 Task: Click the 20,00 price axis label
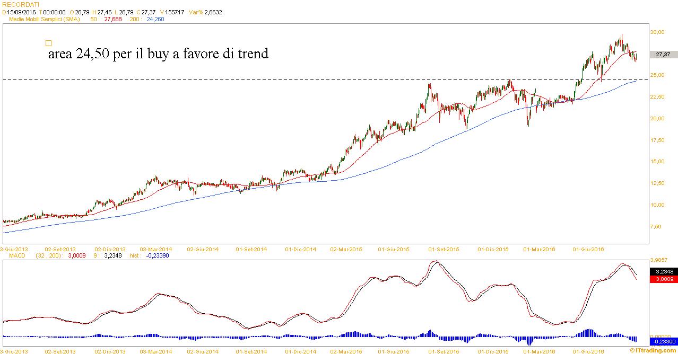tap(657, 118)
